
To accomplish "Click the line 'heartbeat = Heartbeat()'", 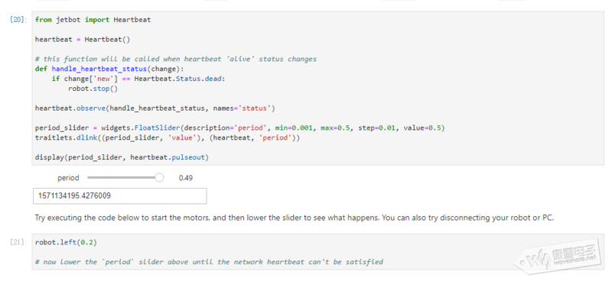I will tap(83, 40).
